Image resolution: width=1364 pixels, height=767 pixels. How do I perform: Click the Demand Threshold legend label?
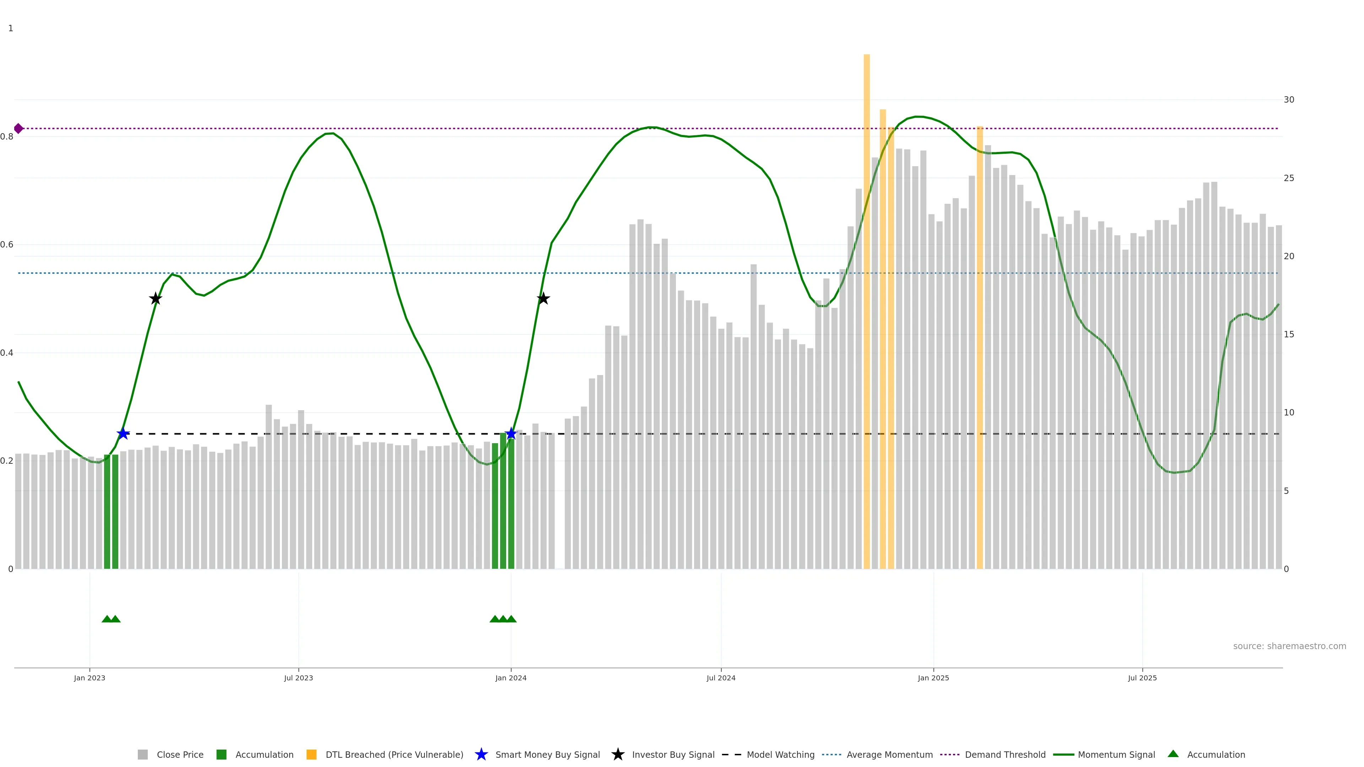[1005, 755]
